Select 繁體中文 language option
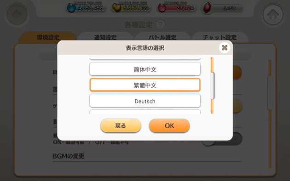Screen dimensions: 290x181 click(x=145, y=85)
